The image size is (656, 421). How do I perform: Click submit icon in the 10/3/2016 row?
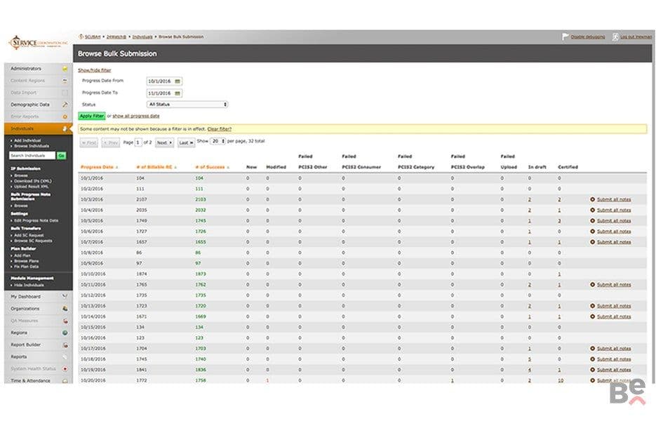coord(592,199)
